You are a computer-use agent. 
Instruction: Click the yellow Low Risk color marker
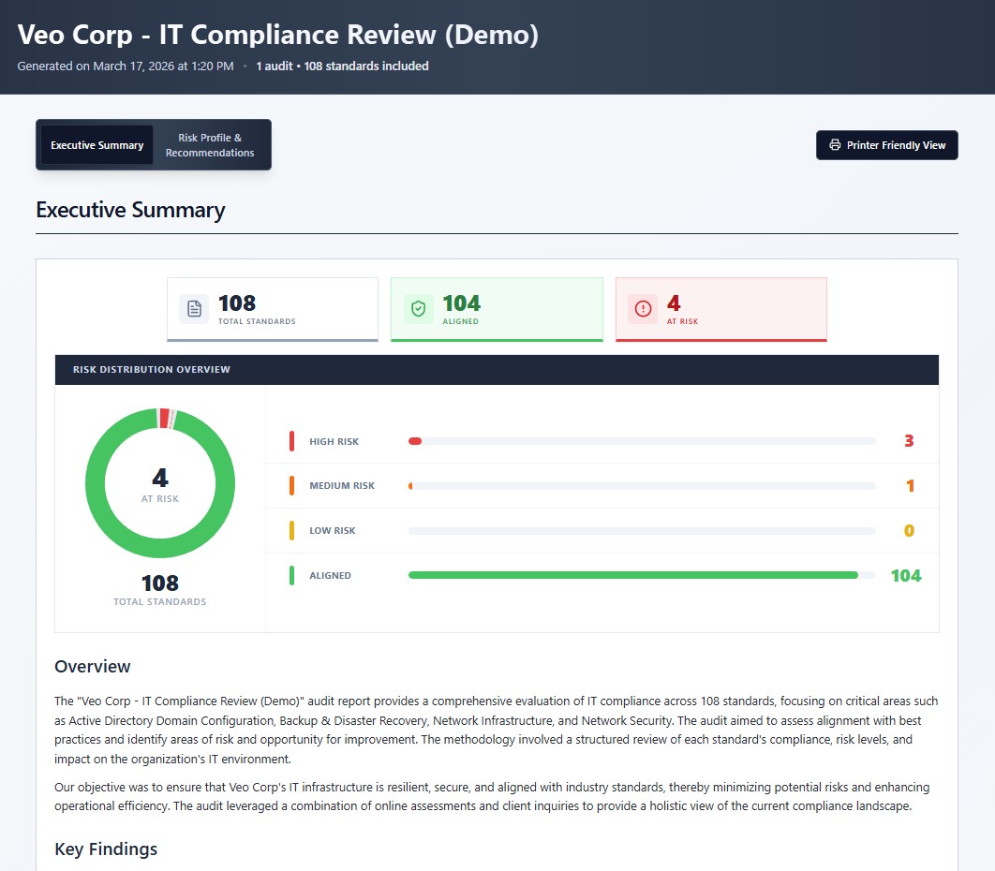[292, 530]
